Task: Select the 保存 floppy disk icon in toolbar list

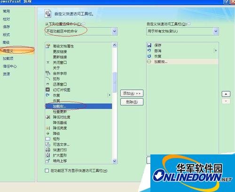Action: (x=149, y=45)
